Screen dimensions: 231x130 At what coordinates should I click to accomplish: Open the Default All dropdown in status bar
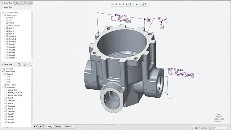(x=70, y=127)
